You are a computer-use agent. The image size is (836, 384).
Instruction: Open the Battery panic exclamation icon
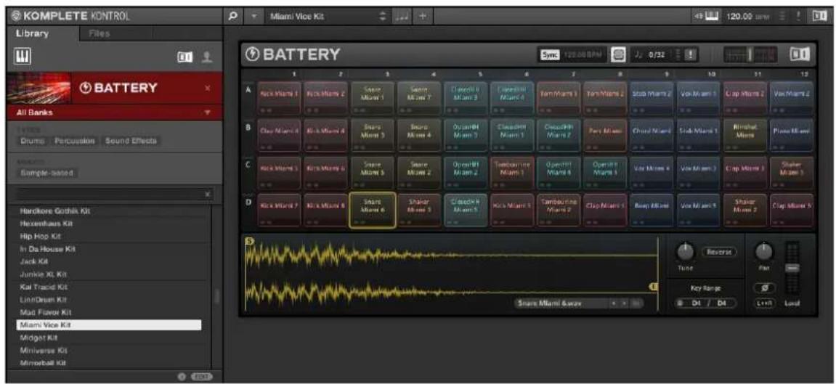[x=689, y=54]
